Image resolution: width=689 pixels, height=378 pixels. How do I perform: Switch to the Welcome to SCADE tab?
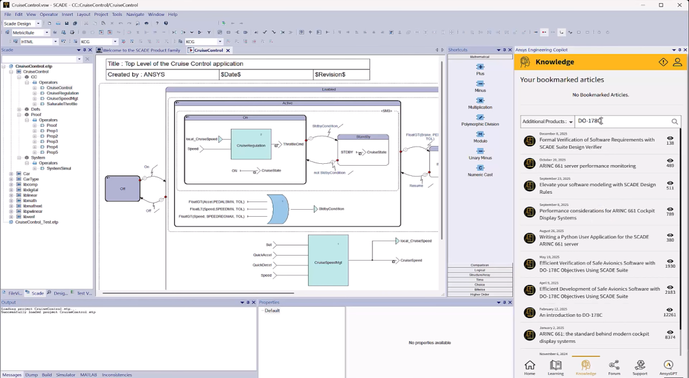coord(138,50)
